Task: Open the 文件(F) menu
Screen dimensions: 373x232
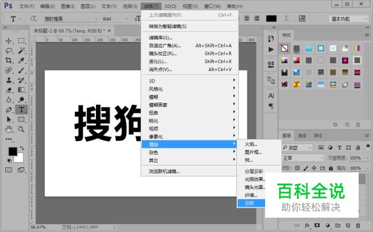Action: [x=26, y=6]
